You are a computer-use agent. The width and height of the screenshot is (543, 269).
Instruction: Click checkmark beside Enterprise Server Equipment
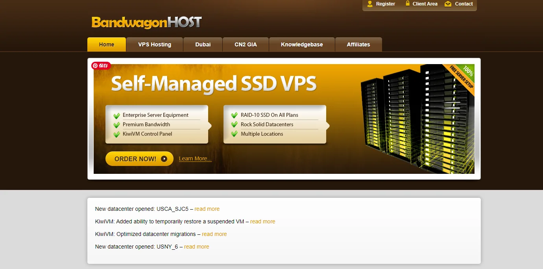tap(116, 116)
